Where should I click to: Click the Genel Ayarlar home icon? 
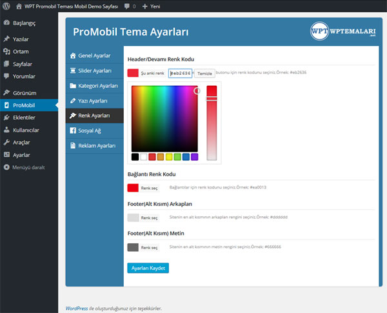73,56
